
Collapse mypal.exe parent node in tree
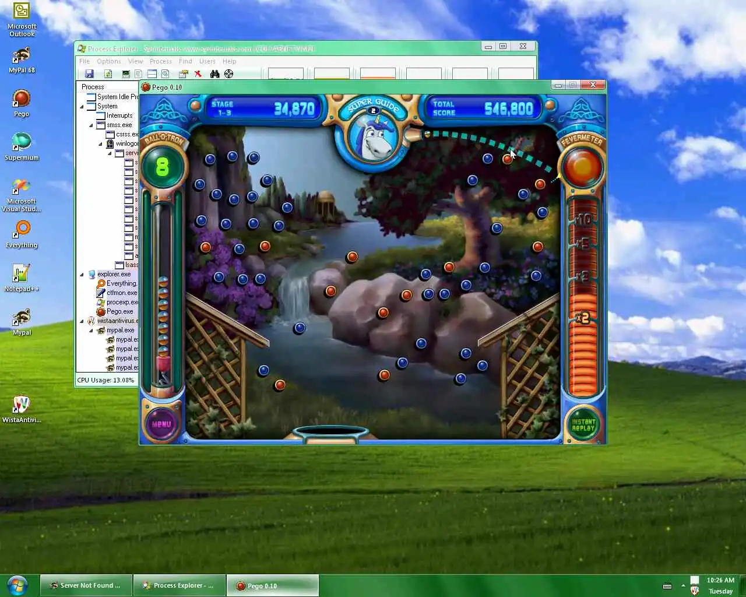(x=91, y=331)
